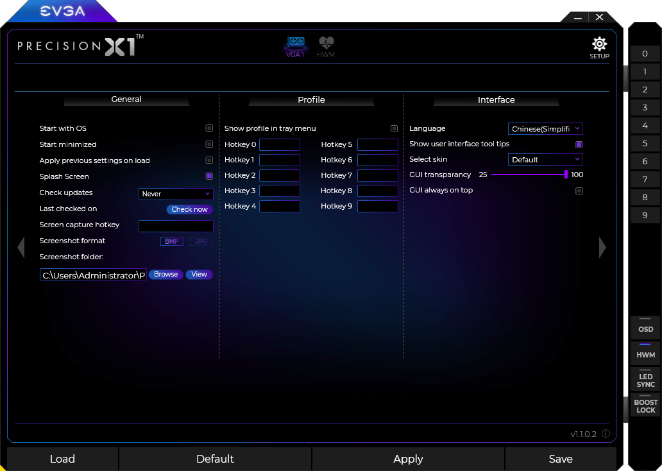The width and height of the screenshot is (662, 471).
Task: Select profile slot 1
Action: pos(645,72)
